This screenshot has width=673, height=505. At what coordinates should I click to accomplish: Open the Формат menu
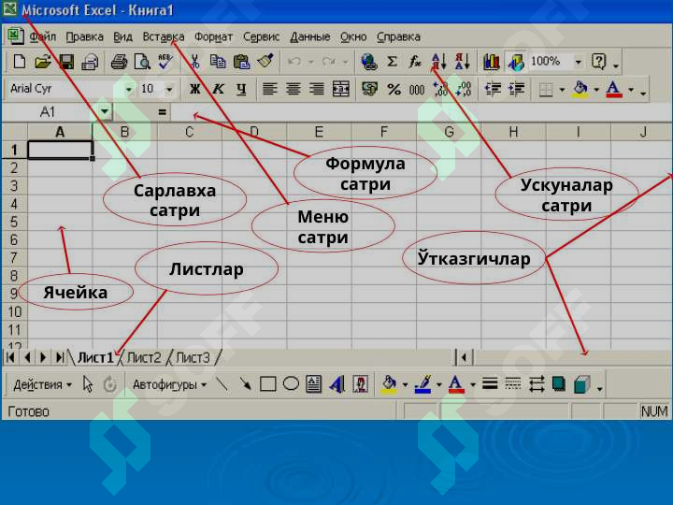pos(213,36)
